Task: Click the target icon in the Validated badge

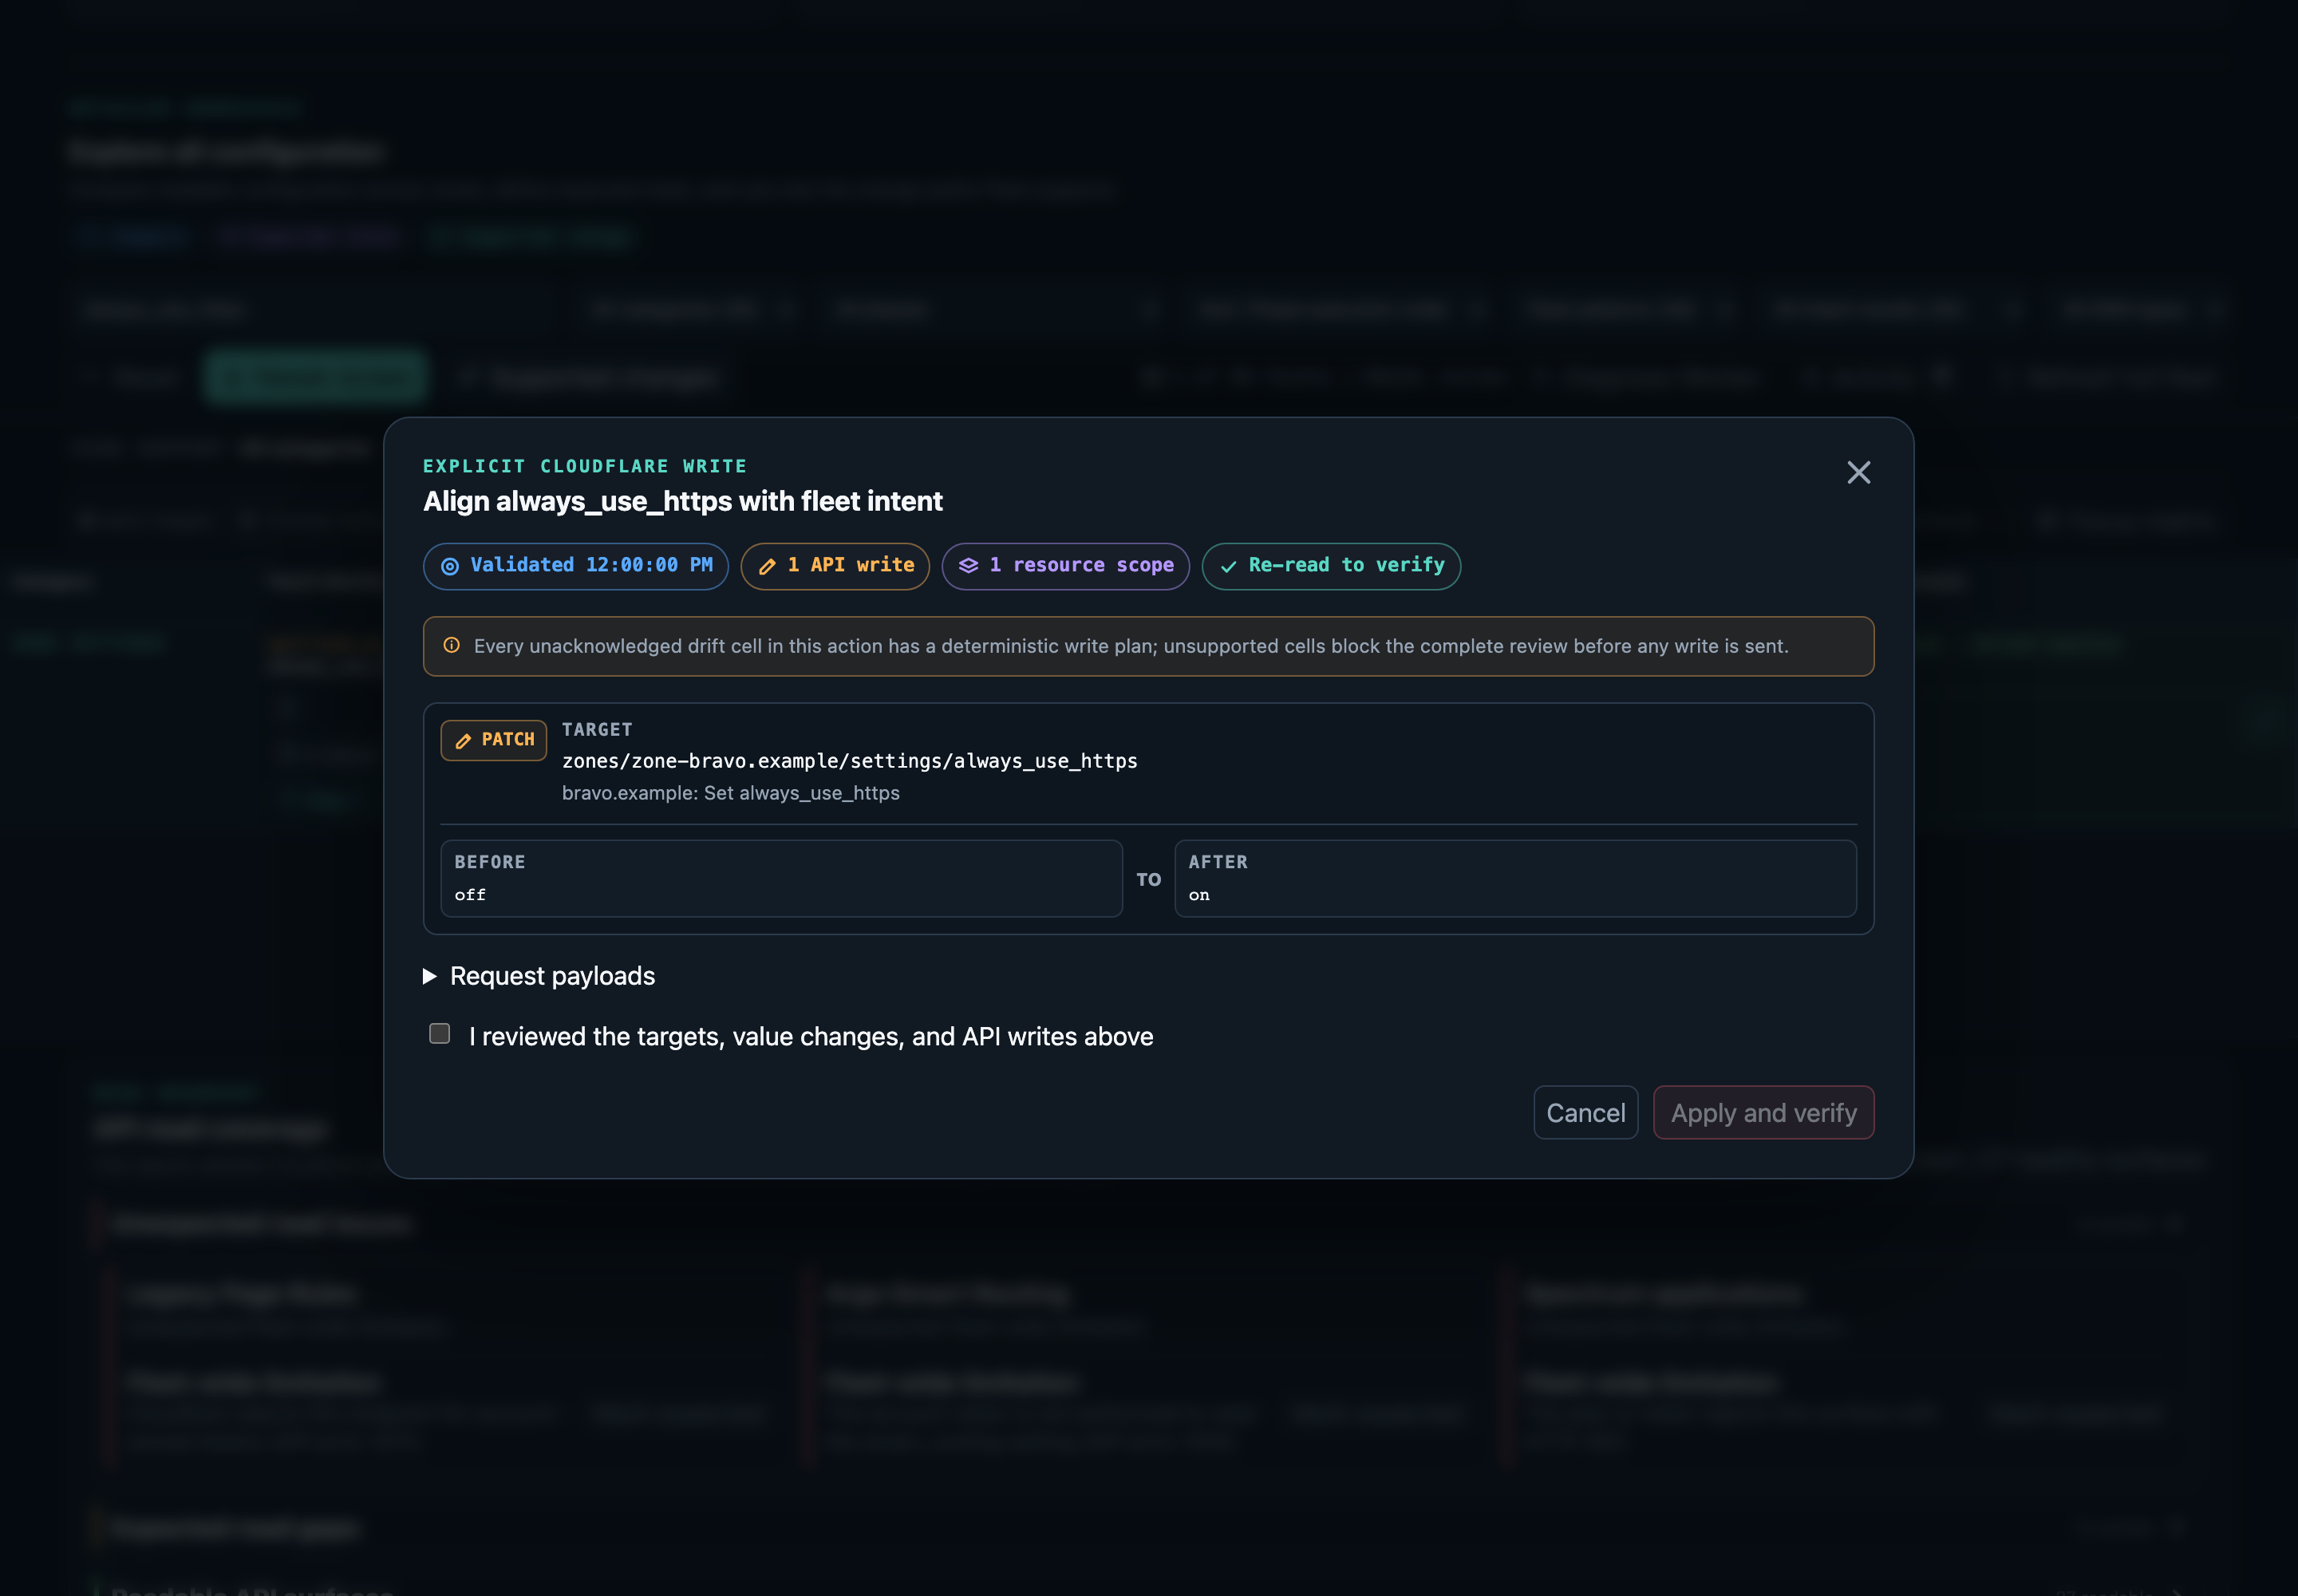Action: pyautogui.click(x=450, y=566)
